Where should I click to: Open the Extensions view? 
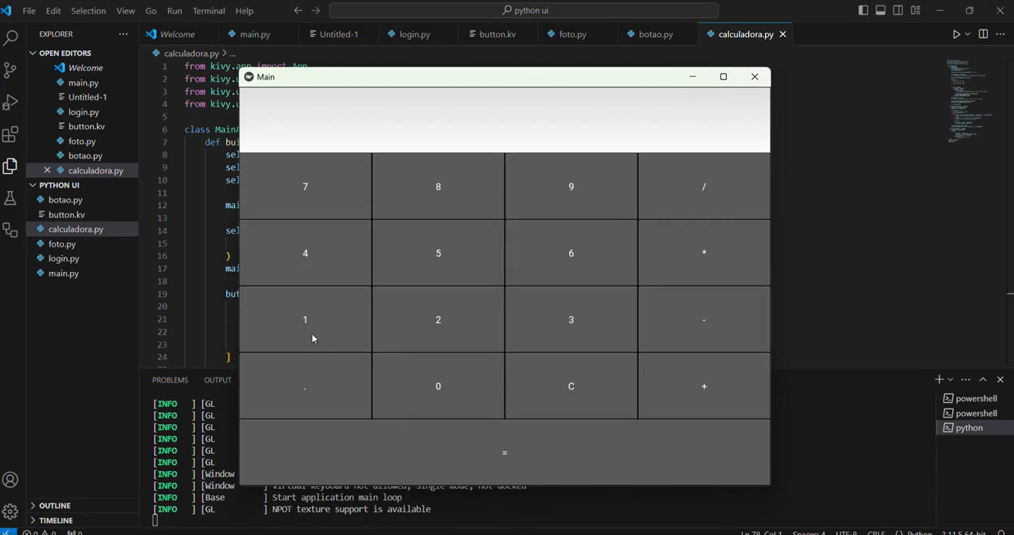point(11,134)
